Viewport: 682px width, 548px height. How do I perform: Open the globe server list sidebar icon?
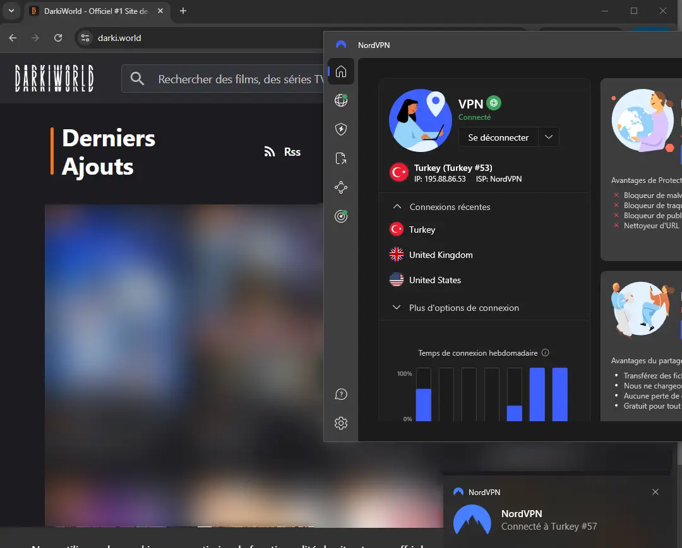[x=341, y=100]
